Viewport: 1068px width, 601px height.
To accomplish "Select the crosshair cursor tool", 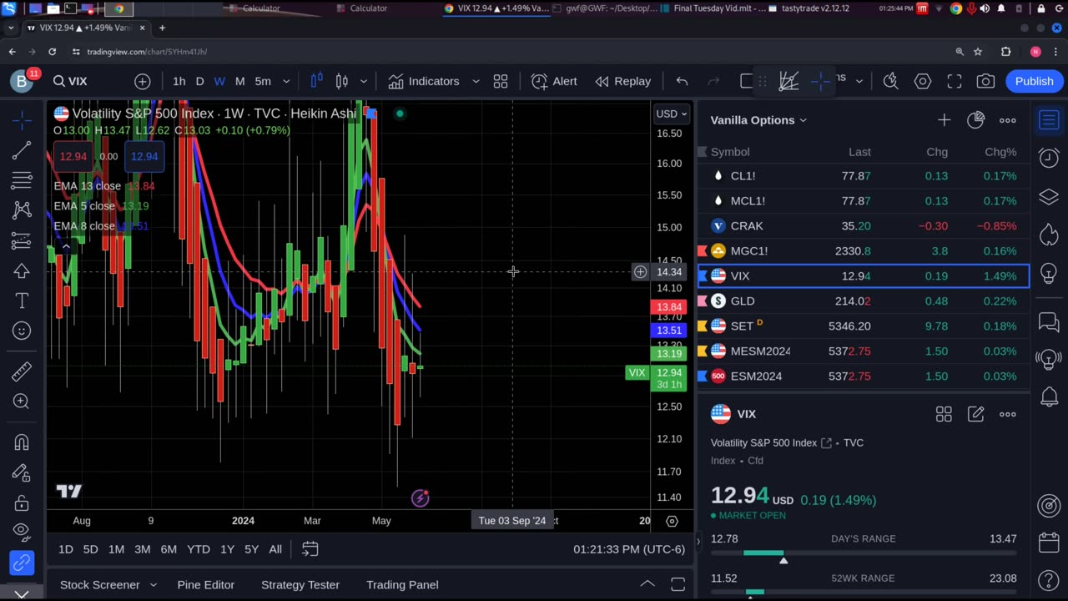I will (x=22, y=120).
